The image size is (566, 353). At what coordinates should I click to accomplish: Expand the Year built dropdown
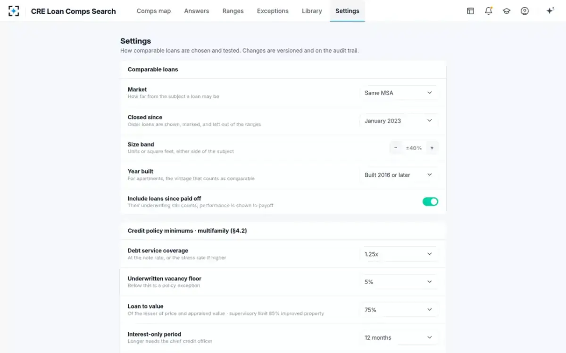tap(399, 175)
